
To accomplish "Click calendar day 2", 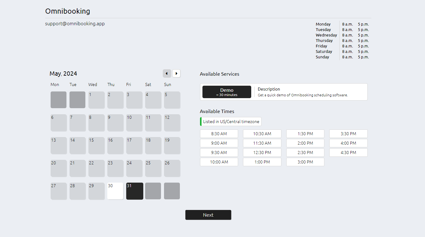I will point(115,100).
